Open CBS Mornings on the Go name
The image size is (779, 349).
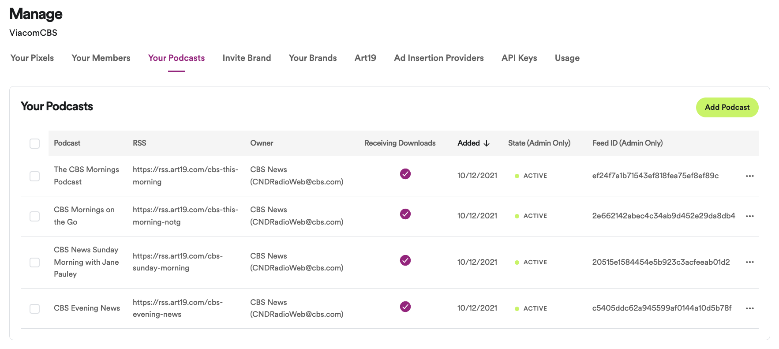pos(84,216)
